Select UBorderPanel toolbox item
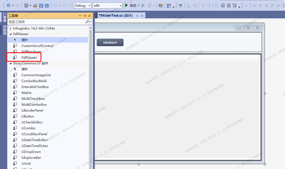This screenshot has height=169, width=285. point(48,110)
